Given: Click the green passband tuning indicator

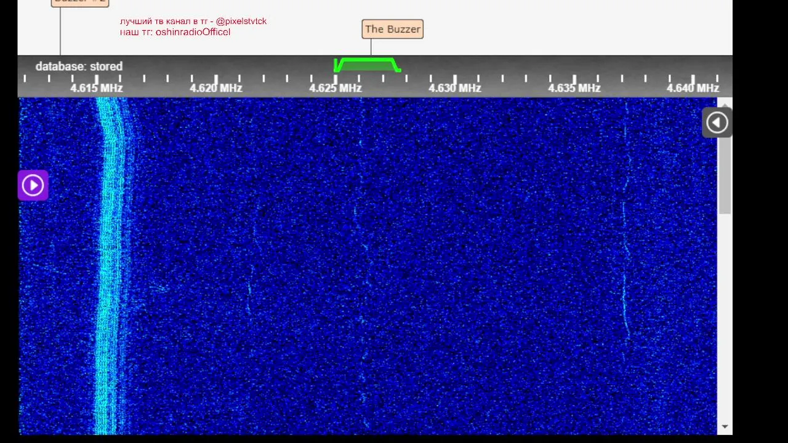Looking at the screenshot, I should click(367, 65).
